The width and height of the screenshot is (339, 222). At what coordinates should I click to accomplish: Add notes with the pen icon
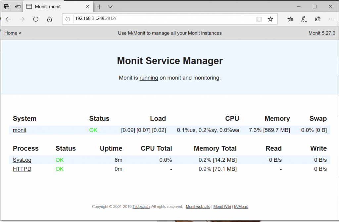tap(304, 19)
